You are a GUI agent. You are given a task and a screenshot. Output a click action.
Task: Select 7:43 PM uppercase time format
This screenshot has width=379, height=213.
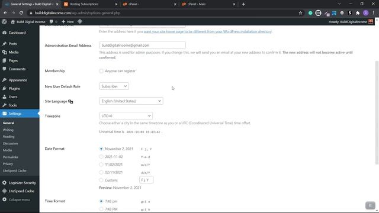[x=101, y=209]
